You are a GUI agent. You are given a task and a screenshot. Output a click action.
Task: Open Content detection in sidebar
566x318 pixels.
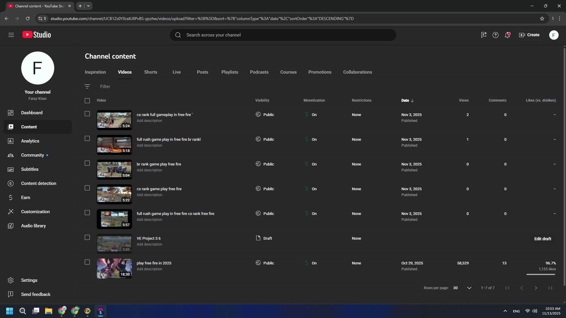[39, 183]
